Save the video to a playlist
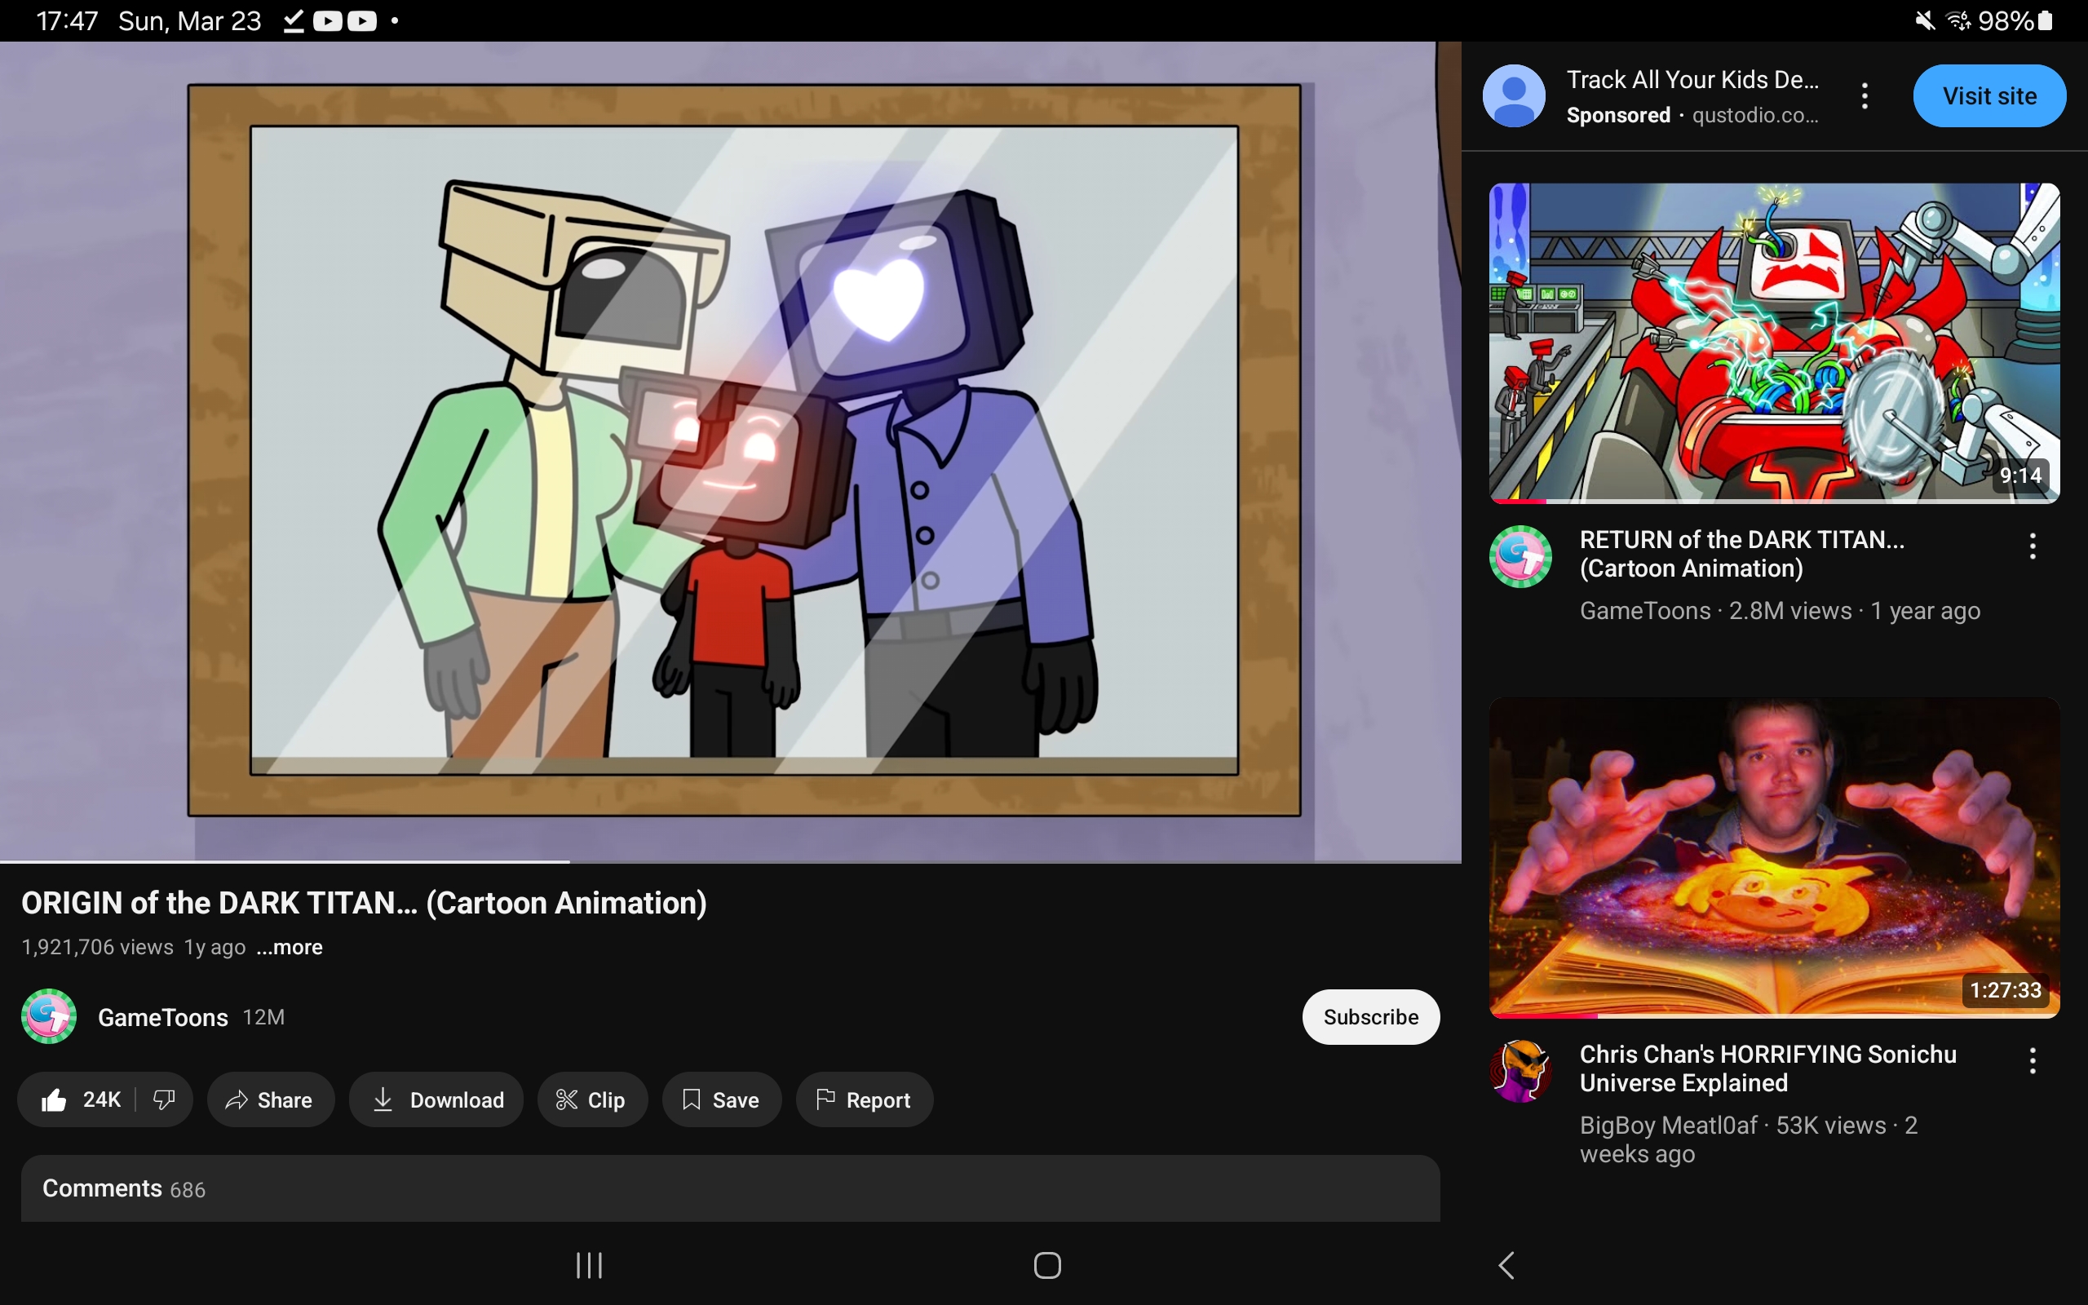 [721, 1099]
